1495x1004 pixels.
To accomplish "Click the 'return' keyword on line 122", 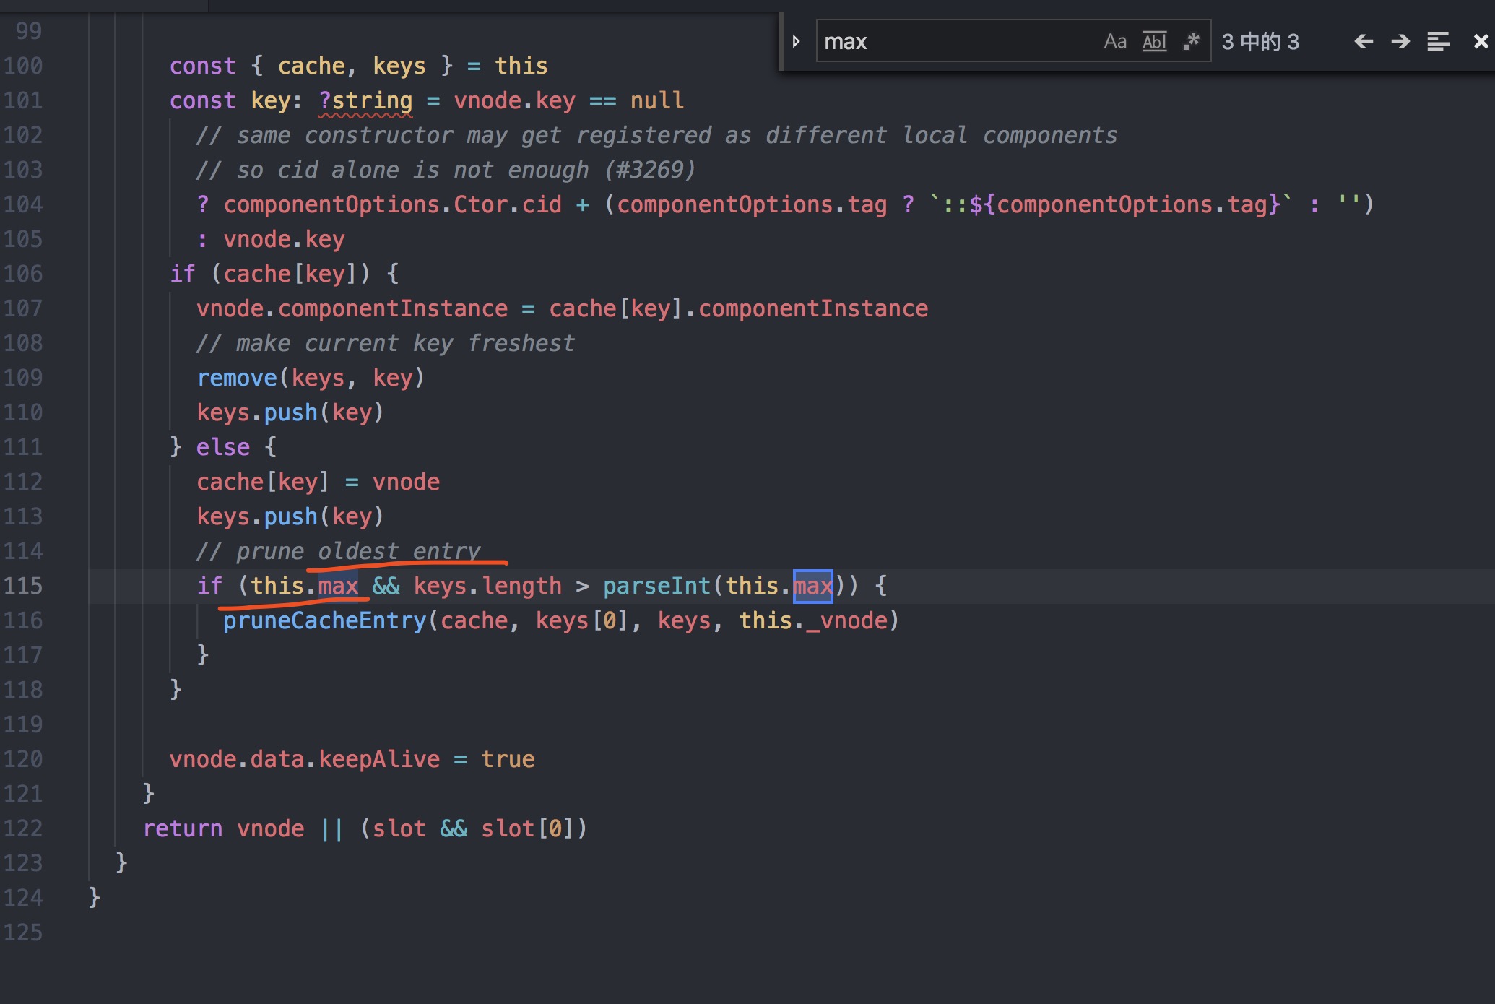I will coord(183,828).
